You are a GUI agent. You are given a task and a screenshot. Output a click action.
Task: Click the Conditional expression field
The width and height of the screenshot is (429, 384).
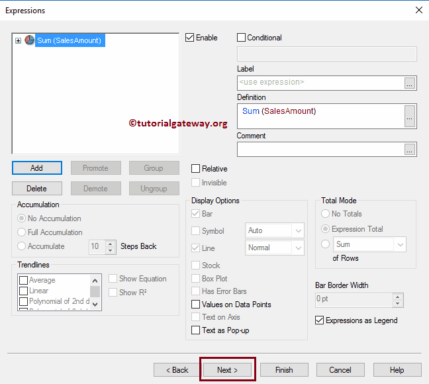[327, 54]
